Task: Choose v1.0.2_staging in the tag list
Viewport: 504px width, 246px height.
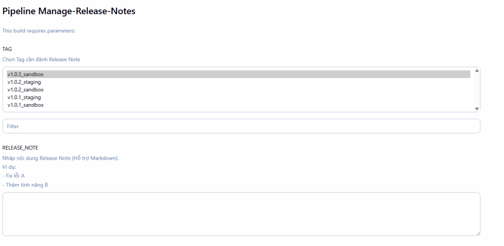Action: pyautogui.click(x=24, y=82)
